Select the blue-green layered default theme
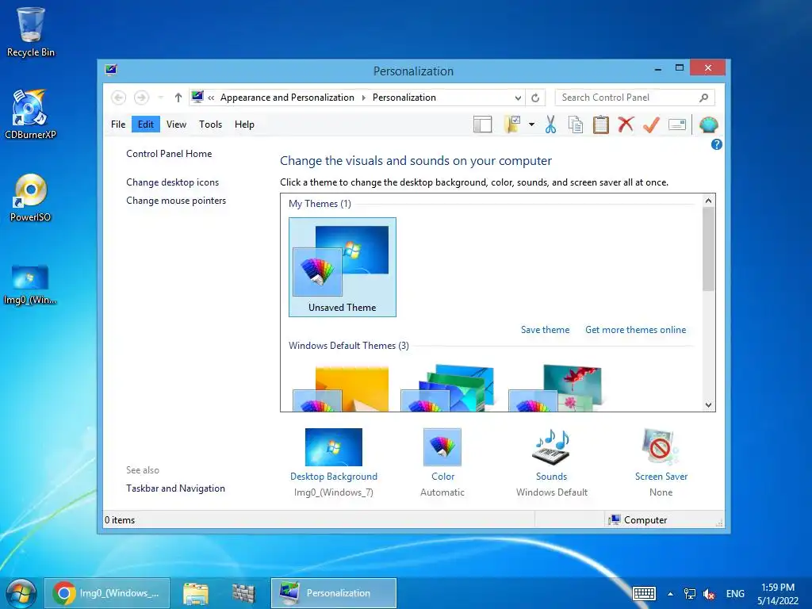 pos(447,389)
